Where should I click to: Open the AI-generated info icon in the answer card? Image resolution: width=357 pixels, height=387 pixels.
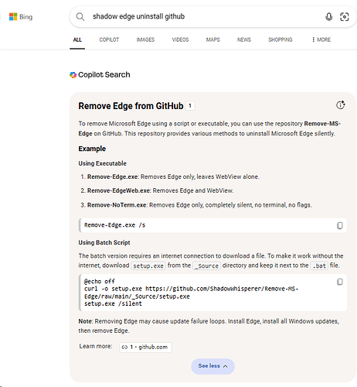(341, 105)
